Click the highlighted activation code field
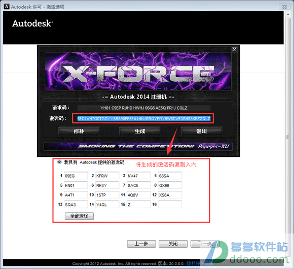Viewport: 294px width, 269px height. click(144, 118)
